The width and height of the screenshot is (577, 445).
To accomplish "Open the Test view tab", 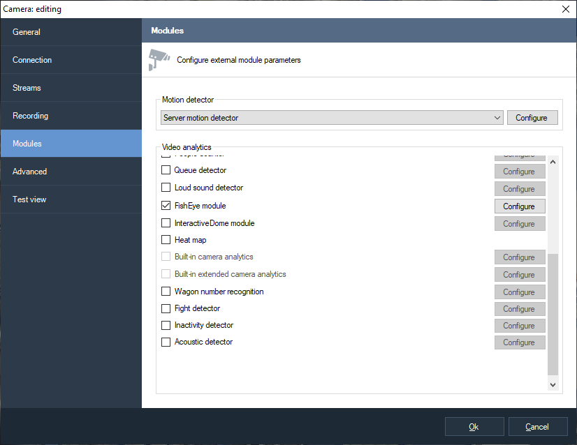I will point(71,199).
